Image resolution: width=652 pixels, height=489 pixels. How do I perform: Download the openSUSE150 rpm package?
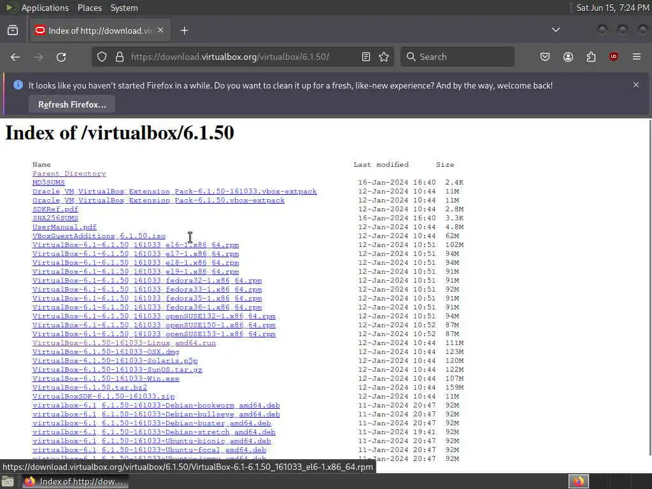click(154, 325)
